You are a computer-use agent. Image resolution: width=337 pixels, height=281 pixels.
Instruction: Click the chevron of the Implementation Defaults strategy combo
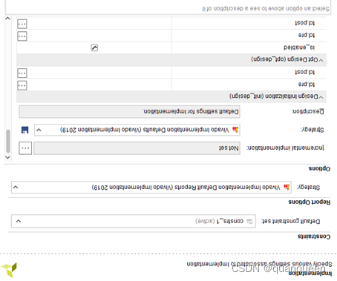coord(39,130)
